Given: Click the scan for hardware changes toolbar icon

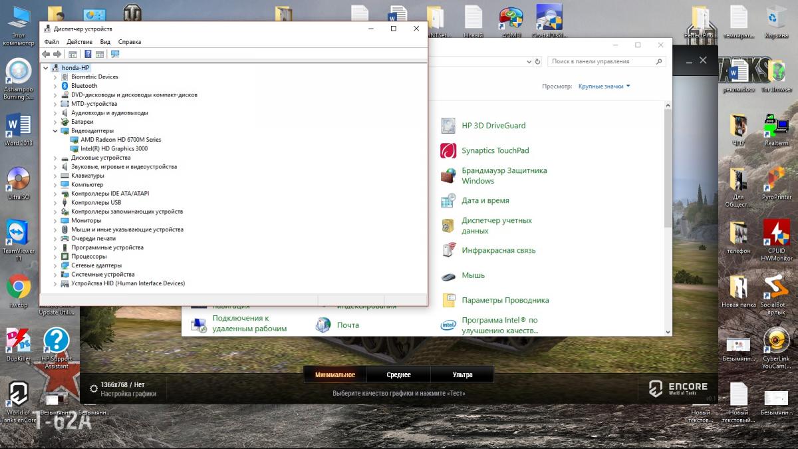Looking at the screenshot, I should point(115,54).
